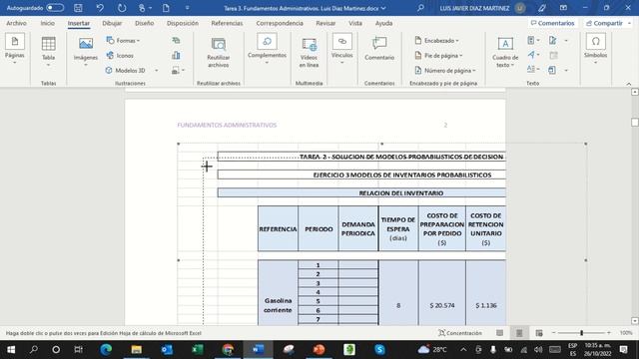639x359 pixels.
Task: Click the Redo/Repeat icon
Action: click(x=122, y=8)
